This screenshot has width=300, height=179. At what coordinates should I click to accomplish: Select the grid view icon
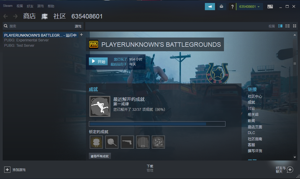click(x=295, y=26)
